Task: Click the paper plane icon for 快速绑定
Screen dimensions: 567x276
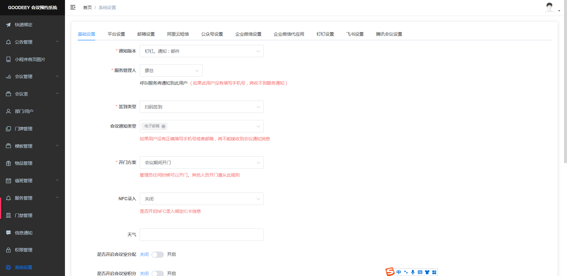Action: (x=8, y=25)
